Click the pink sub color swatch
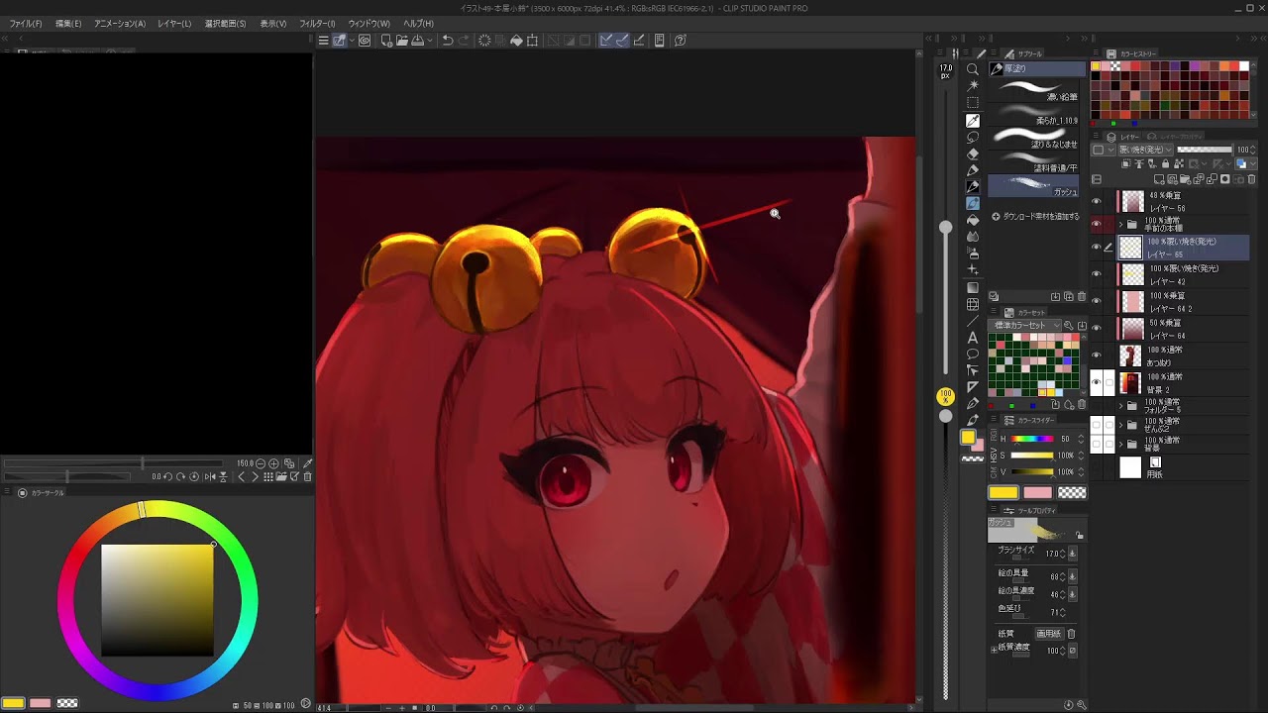The height and width of the screenshot is (713, 1268). pos(1037,492)
